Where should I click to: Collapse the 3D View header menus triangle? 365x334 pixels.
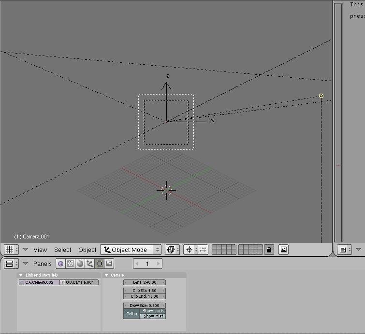25,250
